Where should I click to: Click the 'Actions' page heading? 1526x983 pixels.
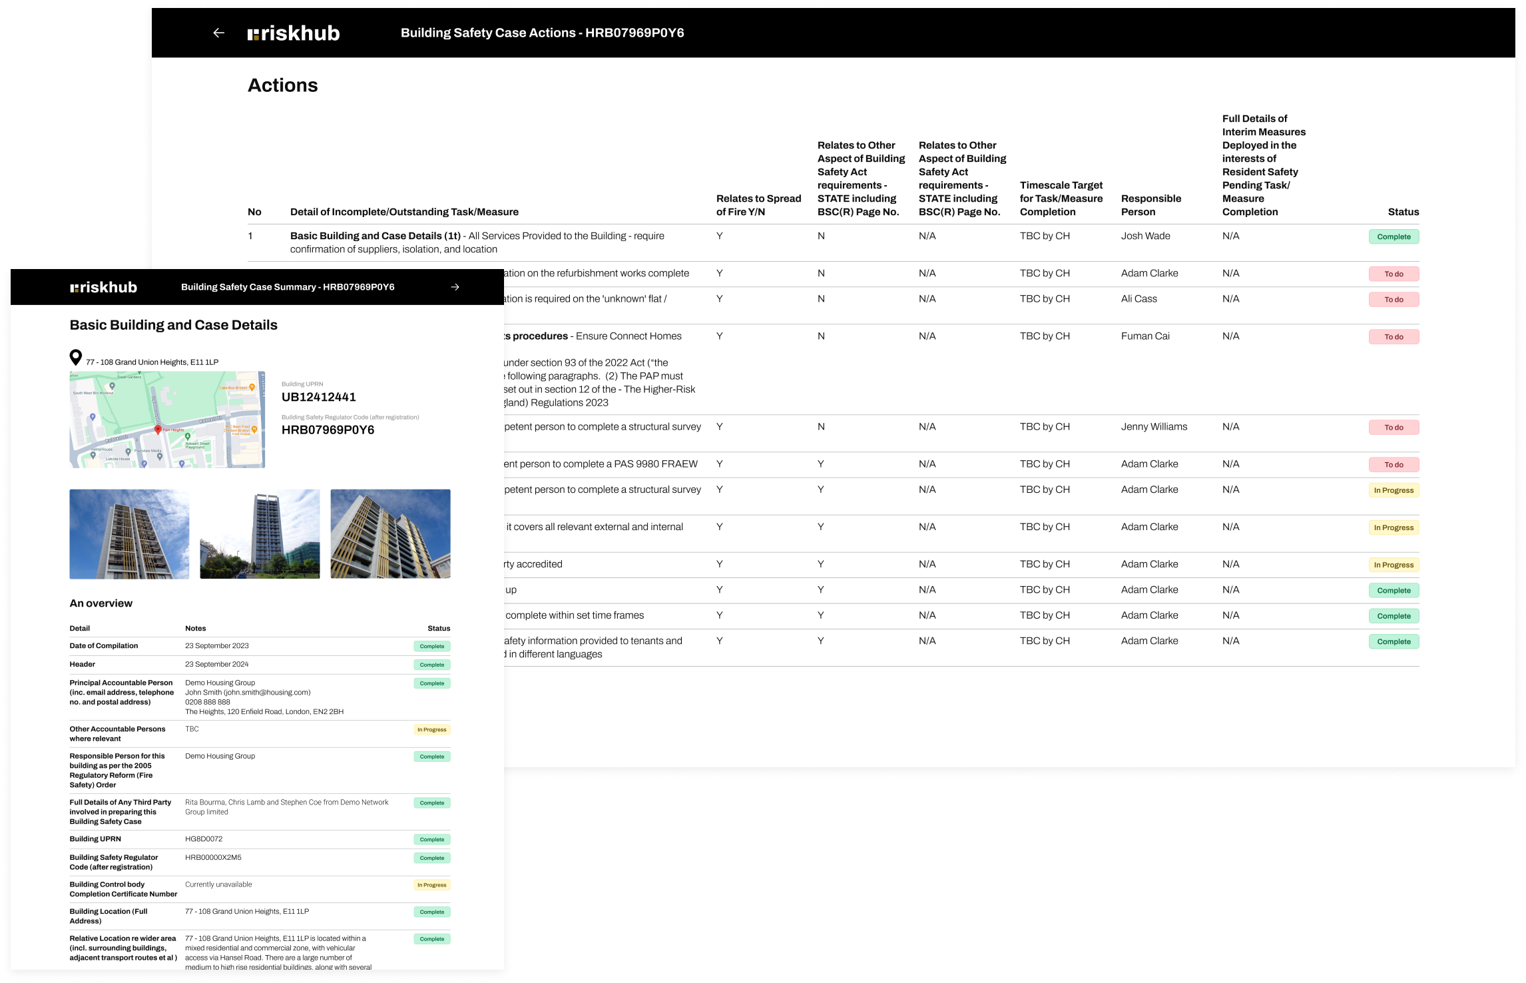pos(282,85)
